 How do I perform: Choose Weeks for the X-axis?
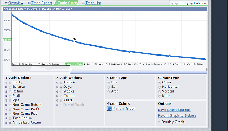pyautogui.click(x=61, y=92)
